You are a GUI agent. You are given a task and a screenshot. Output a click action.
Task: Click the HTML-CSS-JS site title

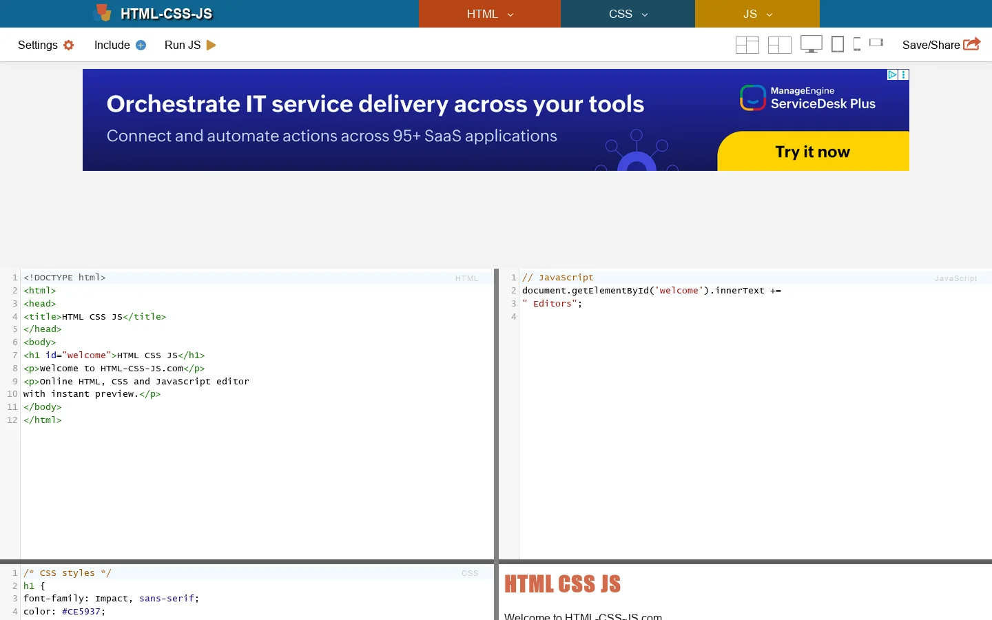(166, 14)
